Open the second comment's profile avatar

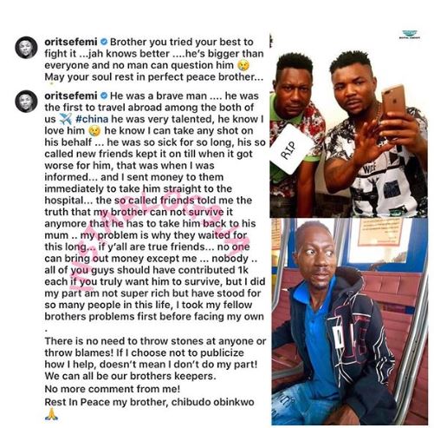click(x=26, y=102)
